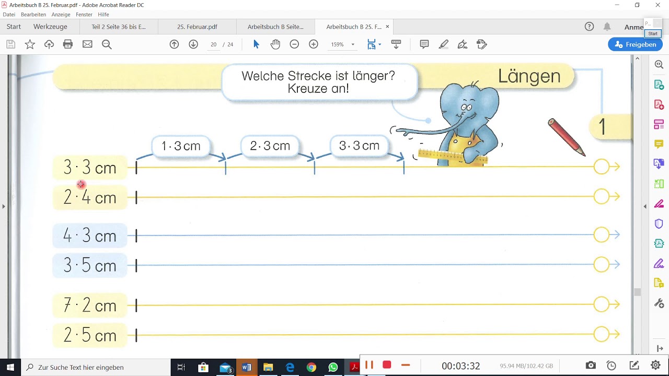Click the Organize pages pink sidebar icon
669x376 pixels.
pyautogui.click(x=659, y=124)
